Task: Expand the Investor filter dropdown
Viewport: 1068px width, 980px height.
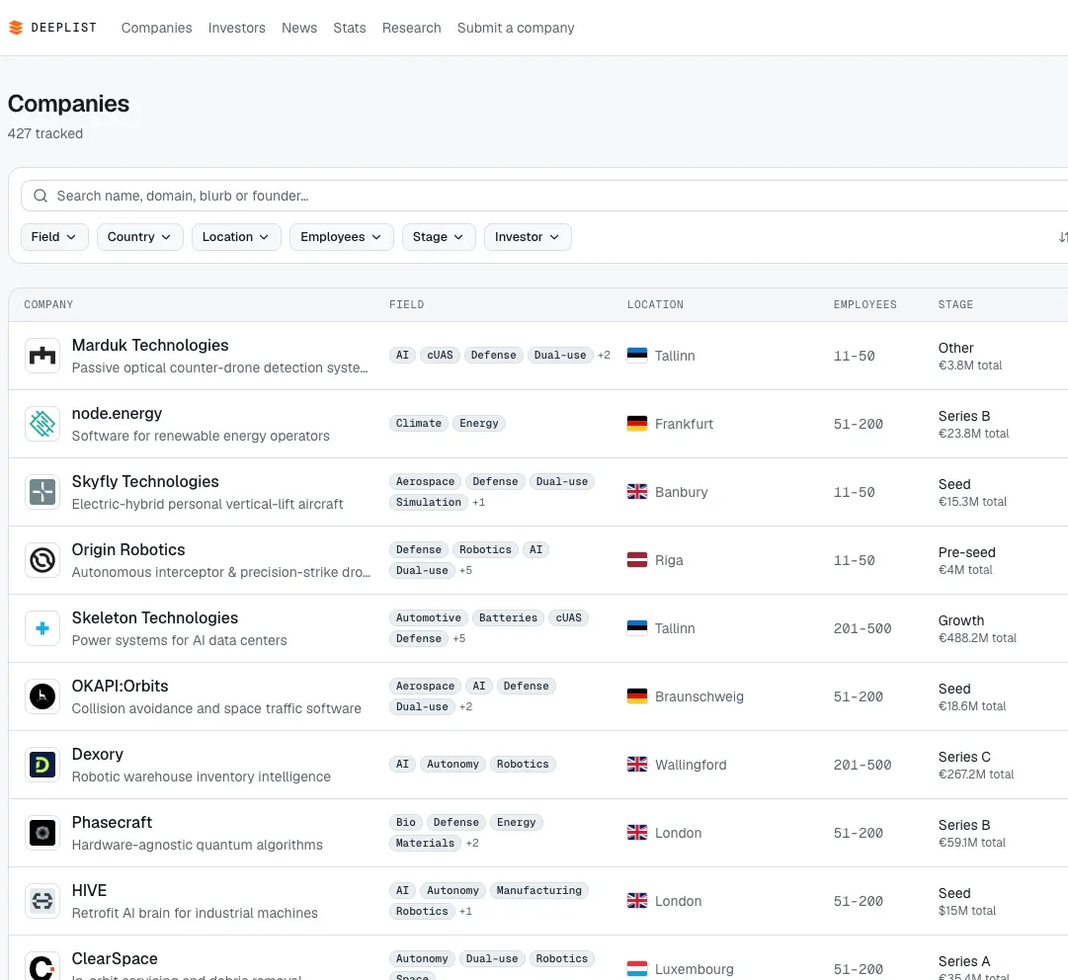Action: coord(528,237)
